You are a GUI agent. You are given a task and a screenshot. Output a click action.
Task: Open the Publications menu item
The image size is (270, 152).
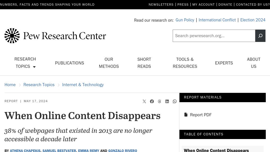coord(69,63)
